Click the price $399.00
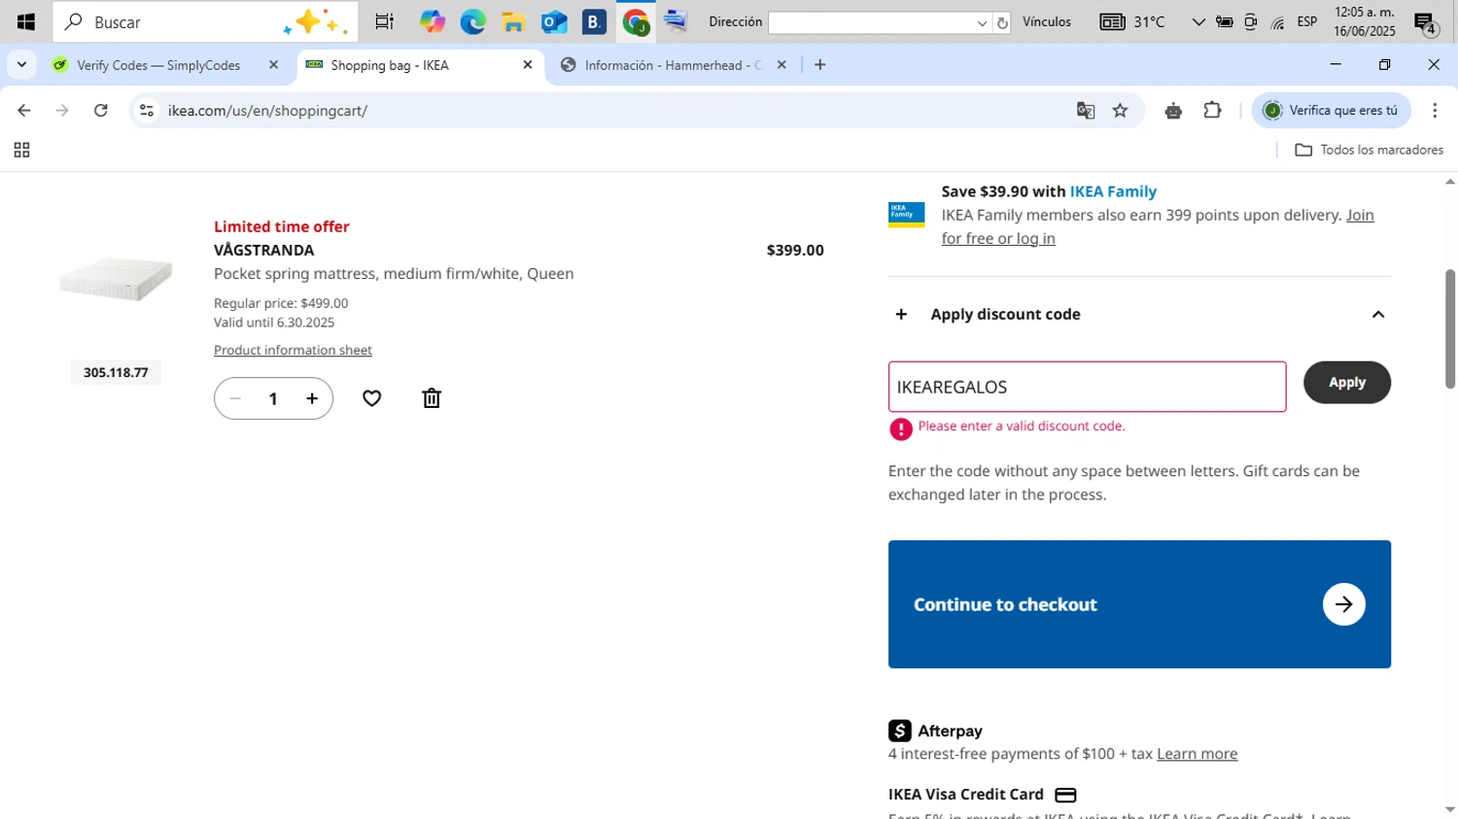The width and height of the screenshot is (1458, 819). [795, 250]
